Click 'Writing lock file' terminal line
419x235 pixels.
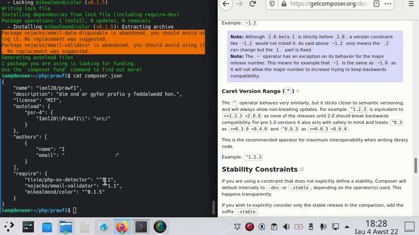pos(26,8)
